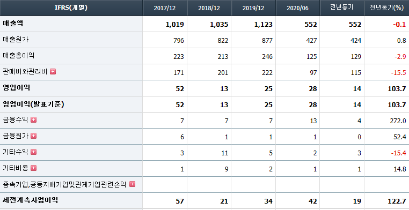Expand the 기타수익 row details
The width and height of the screenshot is (409, 210).
(x=33, y=152)
